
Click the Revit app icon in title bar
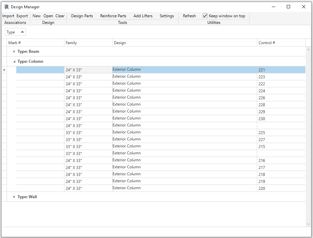tap(6, 7)
